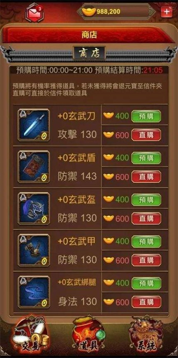The image size is (178, 358).
Task: Buy 玄武綁腿 directly with 直購
Action: [x=146, y=302]
